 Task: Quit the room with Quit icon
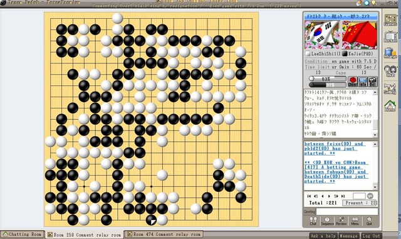369,221
